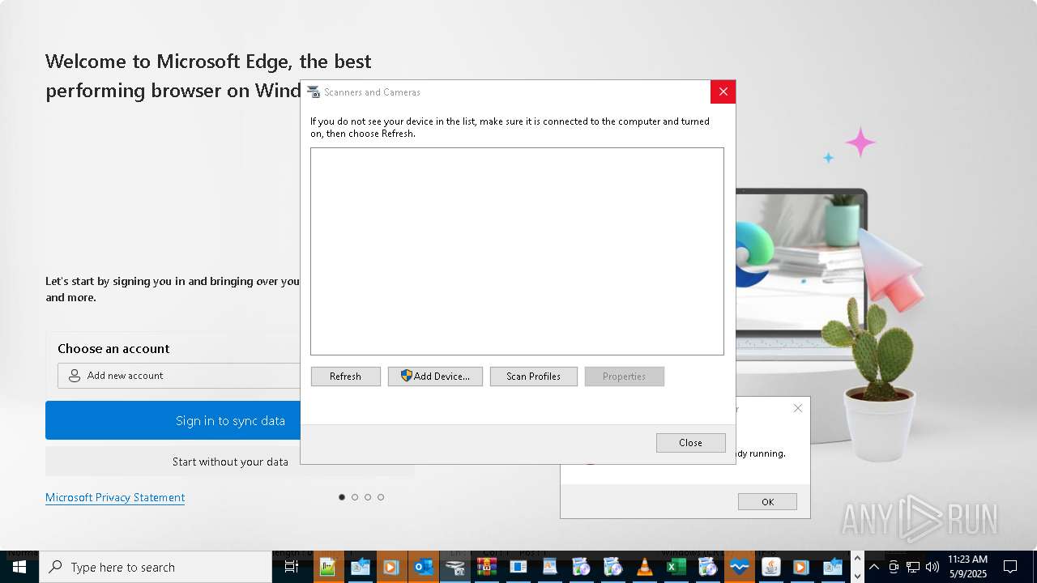Launch VLC media player from taskbar
This screenshot has height=583, width=1037.
click(x=645, y=567)
